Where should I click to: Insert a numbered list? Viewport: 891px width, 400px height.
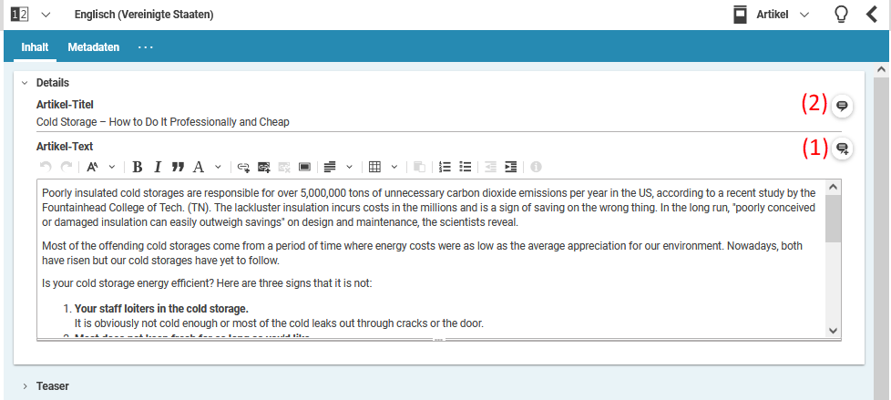[x=445, y=167]
